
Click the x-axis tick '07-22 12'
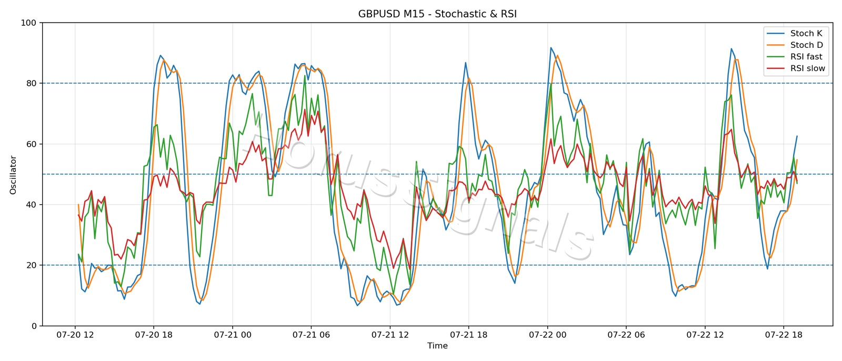click(705, 335)
